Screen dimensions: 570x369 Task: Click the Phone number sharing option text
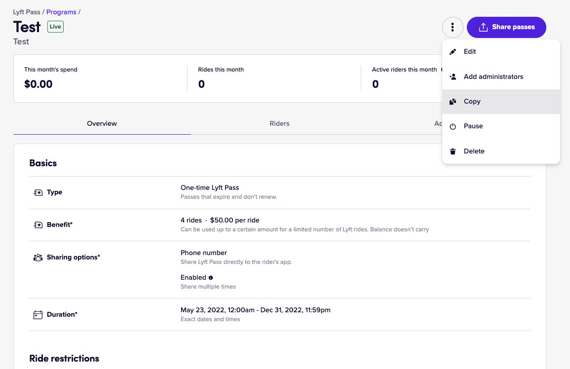click(203, 253)
